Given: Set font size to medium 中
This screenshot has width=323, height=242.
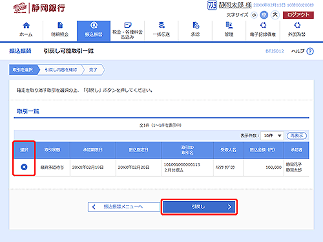Looking at the screenshot, I should tap(264, 15).
